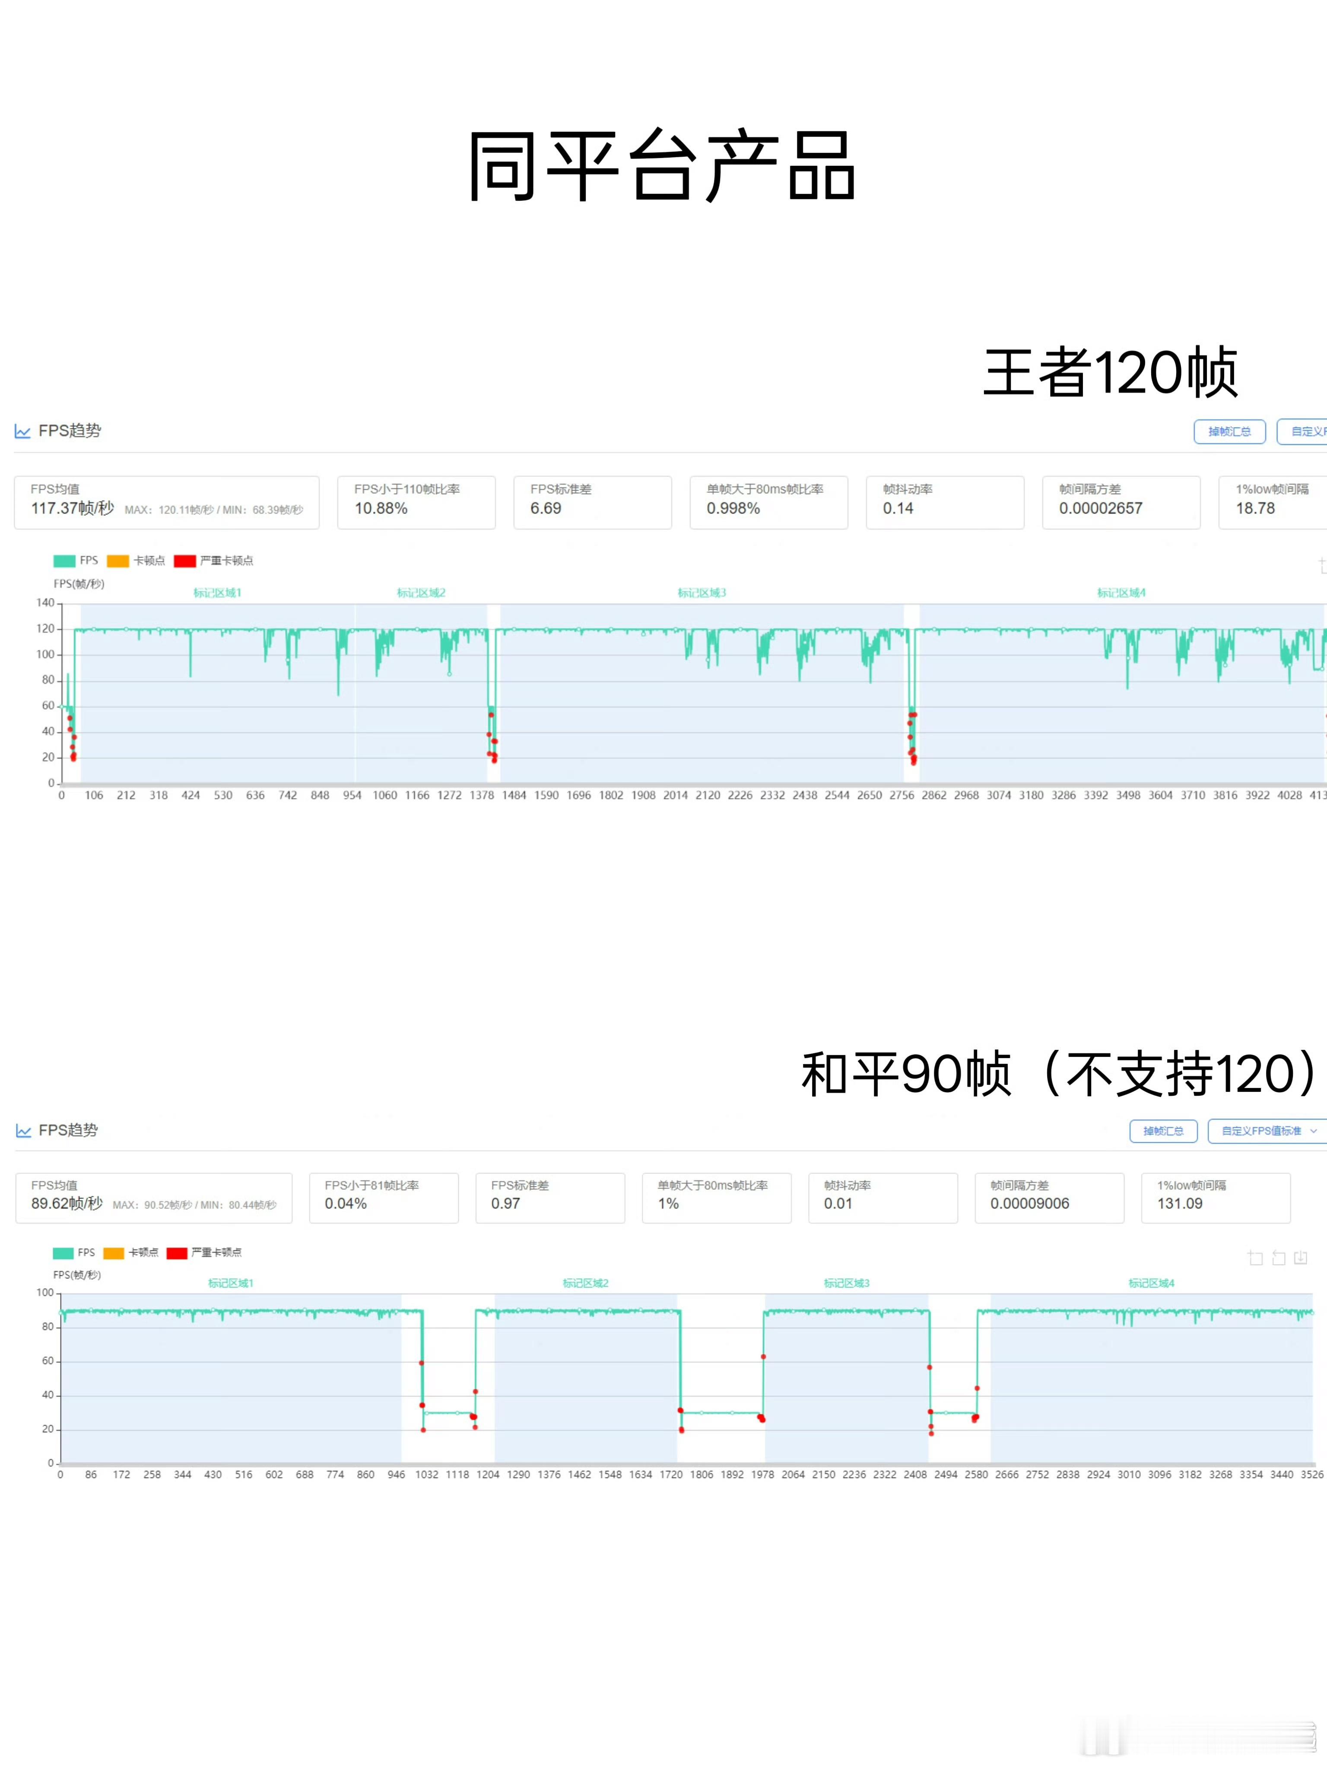Select 标记区域3 label in the 和平90帧 chart
Viewport: 1327px width, 1769px height.
tap(846, 1283)
